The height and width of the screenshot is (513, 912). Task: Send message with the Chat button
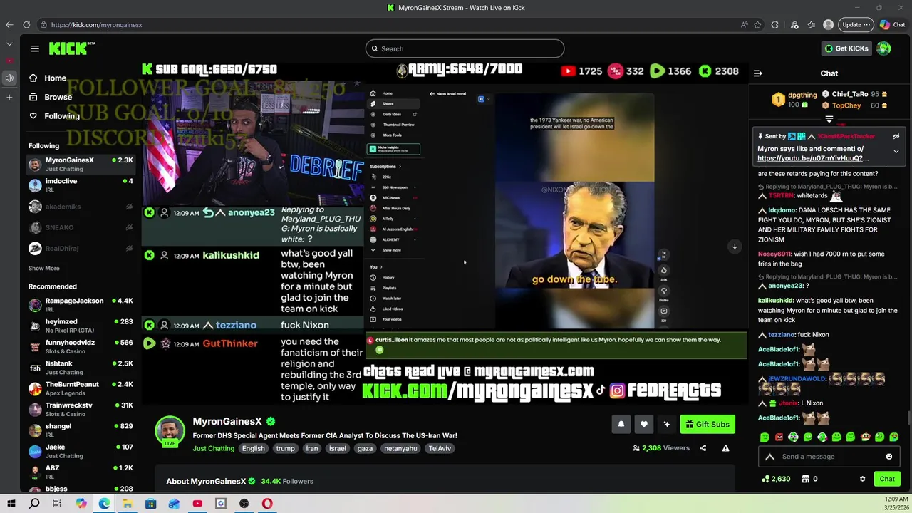pos(887,479)
